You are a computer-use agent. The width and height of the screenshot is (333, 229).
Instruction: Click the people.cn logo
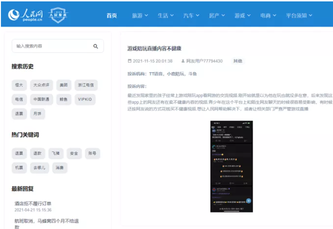[27, 15]
